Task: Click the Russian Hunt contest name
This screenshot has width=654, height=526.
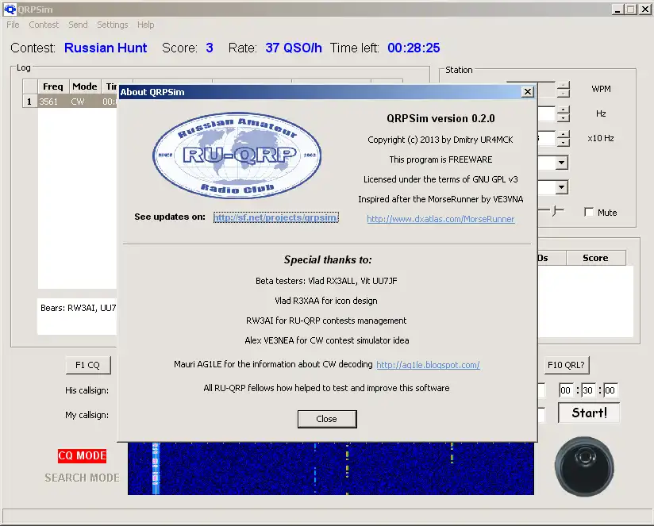Action: tap(106, 48)
